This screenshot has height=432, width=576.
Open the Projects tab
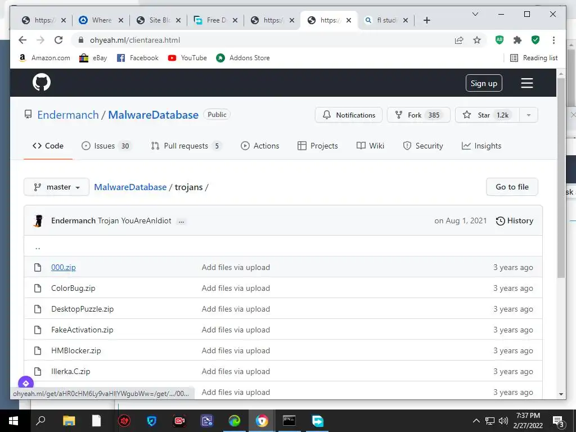click(x=318, y=146)
